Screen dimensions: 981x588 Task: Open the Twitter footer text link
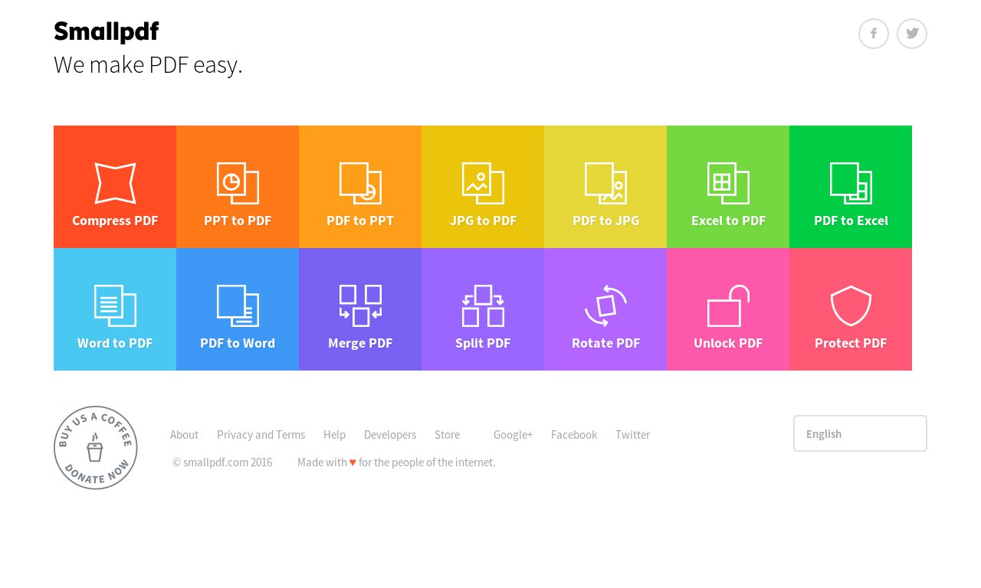(x=632, y=435)
